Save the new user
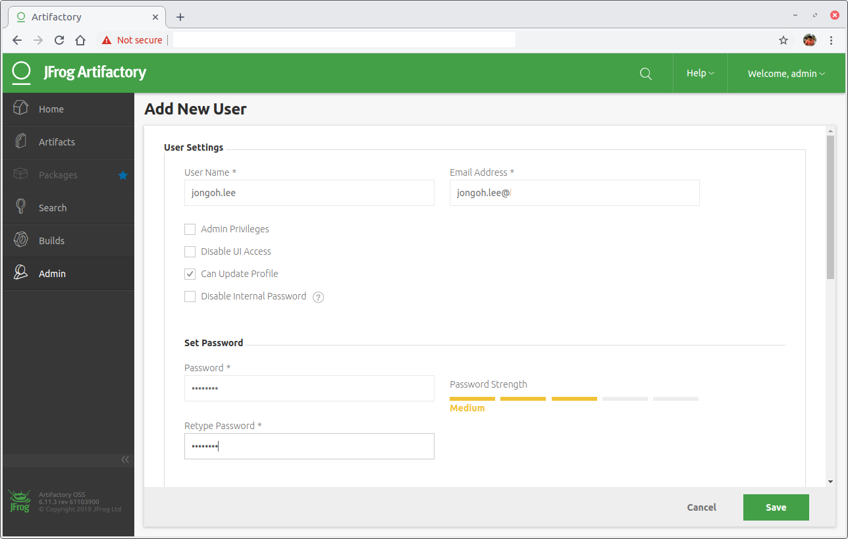The width and height of the screenshot is (848, 539). [776, 507]
